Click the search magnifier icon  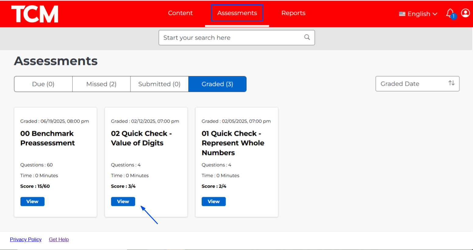307,37
